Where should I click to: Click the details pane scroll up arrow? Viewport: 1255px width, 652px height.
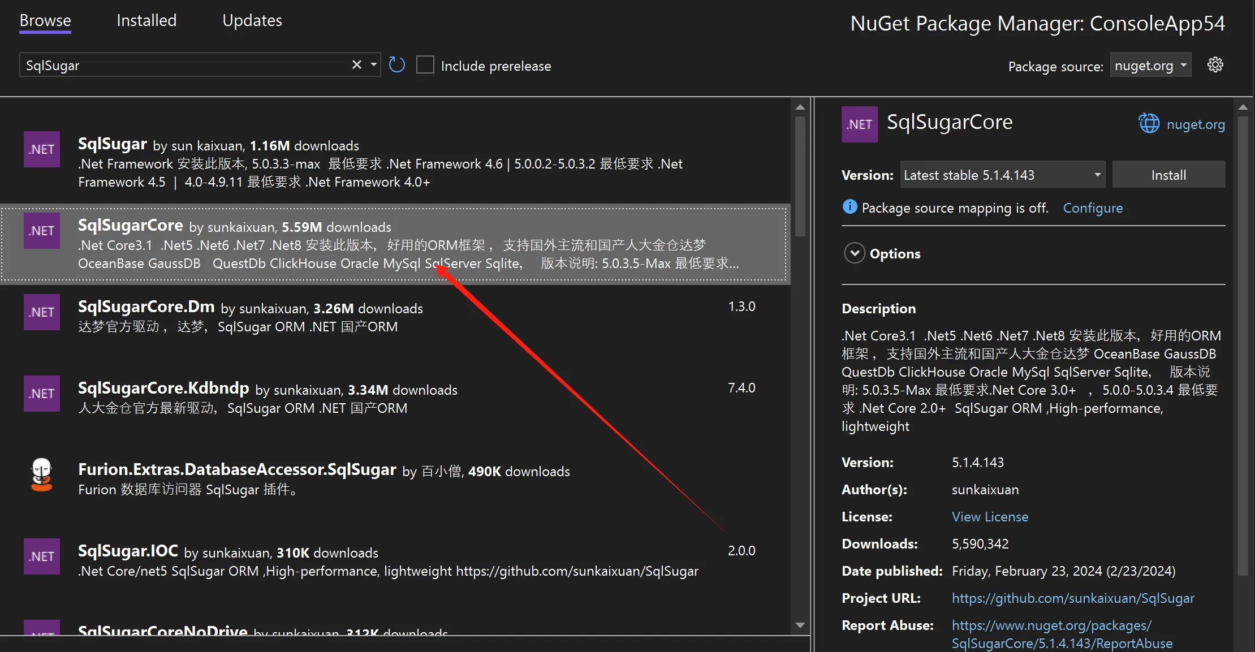point(1243,107)
